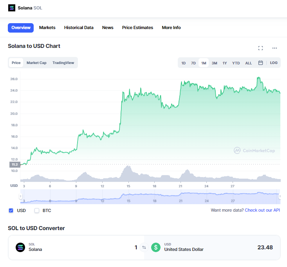287x267 pixels.
Task: Set chart range to 1M
Action: tap(204, 63)
